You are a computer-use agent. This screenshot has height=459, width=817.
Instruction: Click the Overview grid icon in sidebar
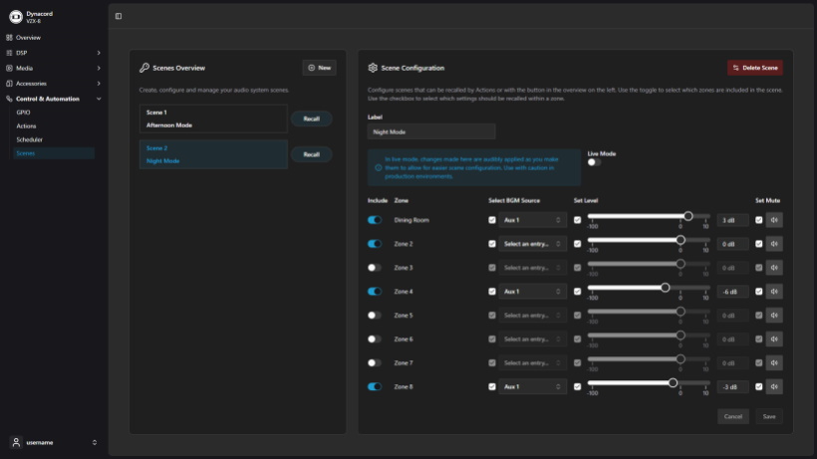tap(9, 38)
